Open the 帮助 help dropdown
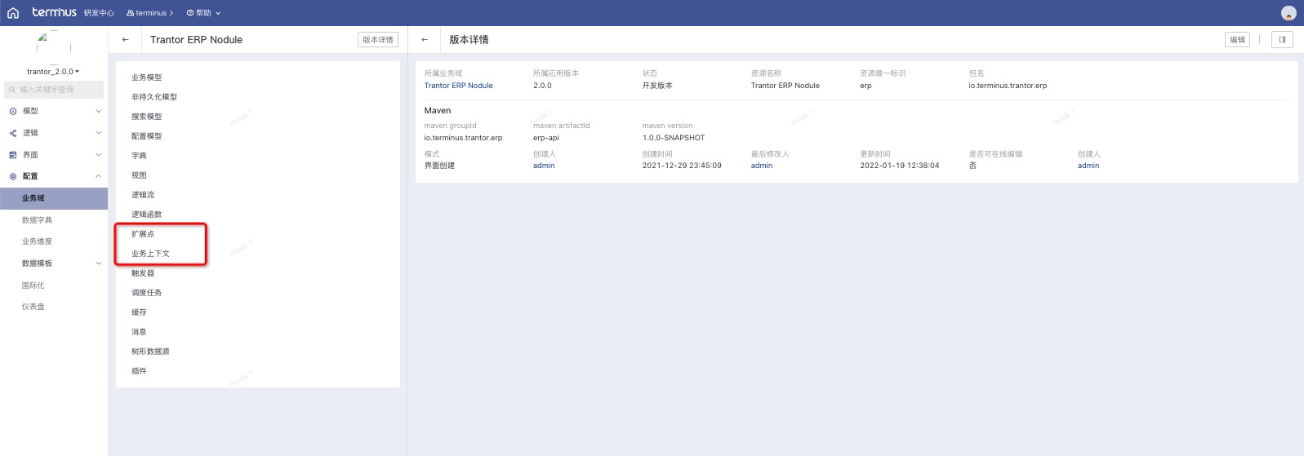1304x456 pixels. (x=203, y=13)
